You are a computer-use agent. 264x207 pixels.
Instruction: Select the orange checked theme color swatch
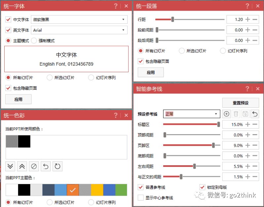(73, 190)
